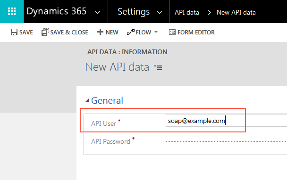Open record menu icon beside New API data

tap(158, 67)
